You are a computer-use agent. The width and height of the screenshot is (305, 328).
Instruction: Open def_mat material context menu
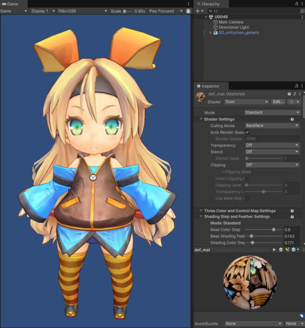click(300, 94)
